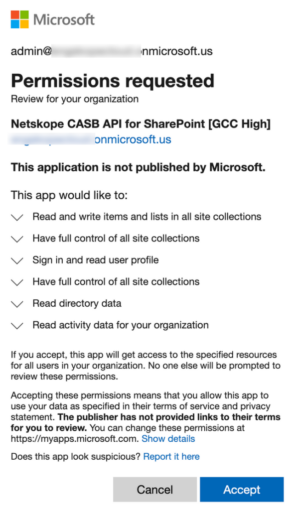Screen dimensions: 295x510
Task: Click the Microsoft four-square logo
Action: pos(19,19)
